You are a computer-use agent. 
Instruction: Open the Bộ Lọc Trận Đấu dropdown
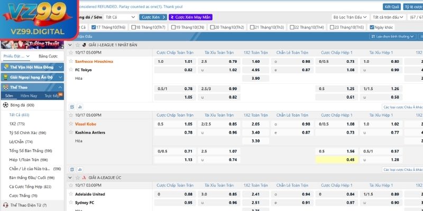(x=350, y=17)
